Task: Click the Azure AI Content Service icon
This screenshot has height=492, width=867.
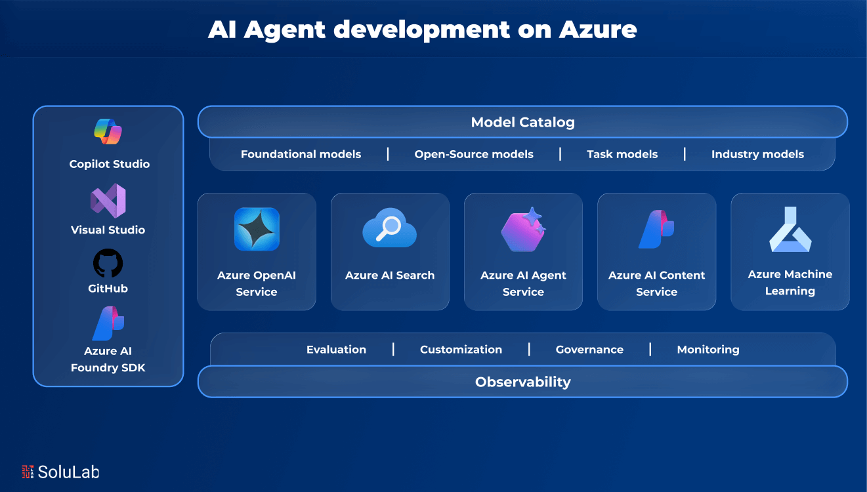Action: pos(656,228)
